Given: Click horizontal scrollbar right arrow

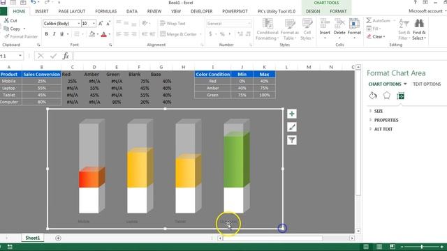Looking at the screenshot, I should tap(352, 238).
